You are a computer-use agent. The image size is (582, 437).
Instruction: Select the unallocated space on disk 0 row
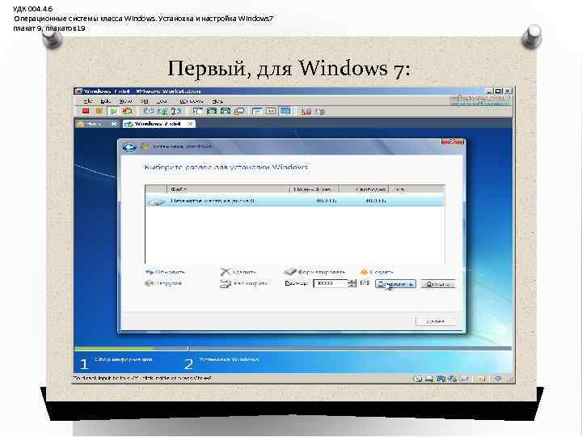tap(295, 201)
